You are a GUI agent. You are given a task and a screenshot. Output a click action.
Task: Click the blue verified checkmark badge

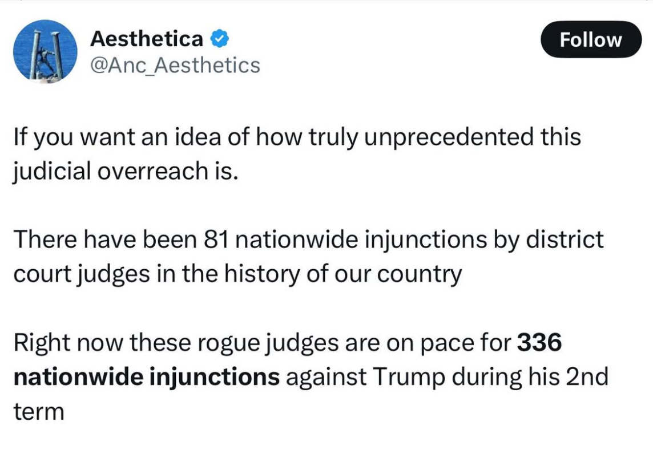click(219, 39)
